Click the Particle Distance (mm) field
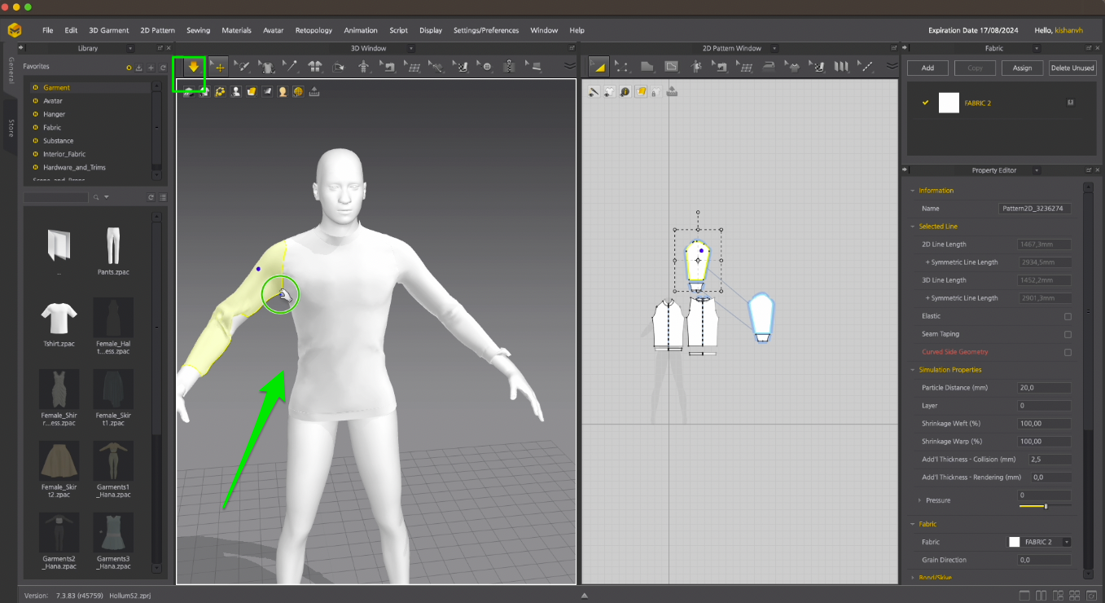 [x=1045, y=388]
